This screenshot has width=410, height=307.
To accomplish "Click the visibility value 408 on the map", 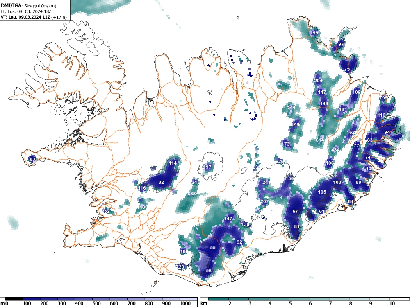I will [x=143, y=207].
